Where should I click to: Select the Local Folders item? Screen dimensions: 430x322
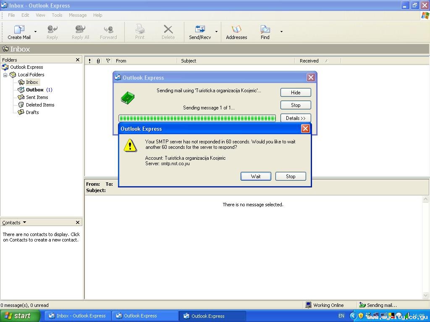tap(31, 75)
